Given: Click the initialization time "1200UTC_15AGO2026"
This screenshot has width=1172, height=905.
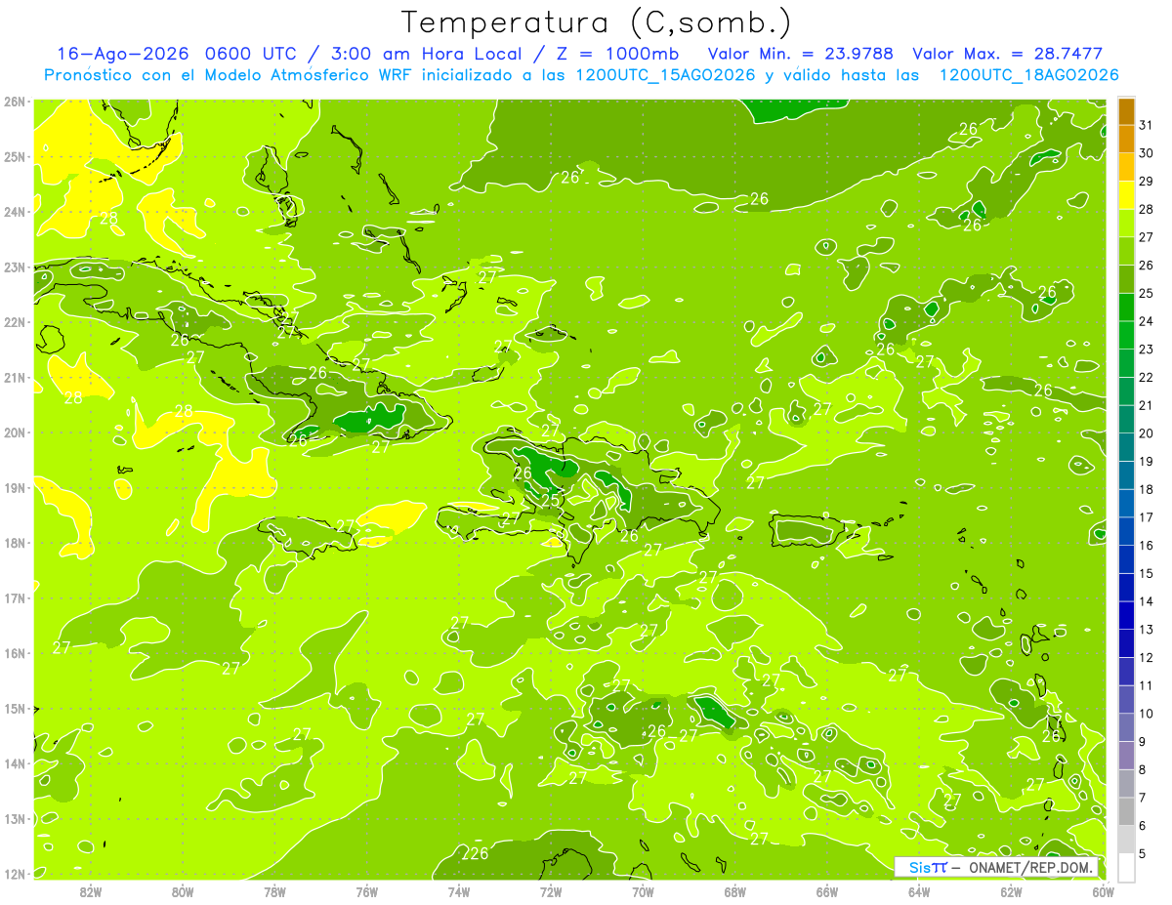Looking at the screenshot, I should tap(664, 75).
